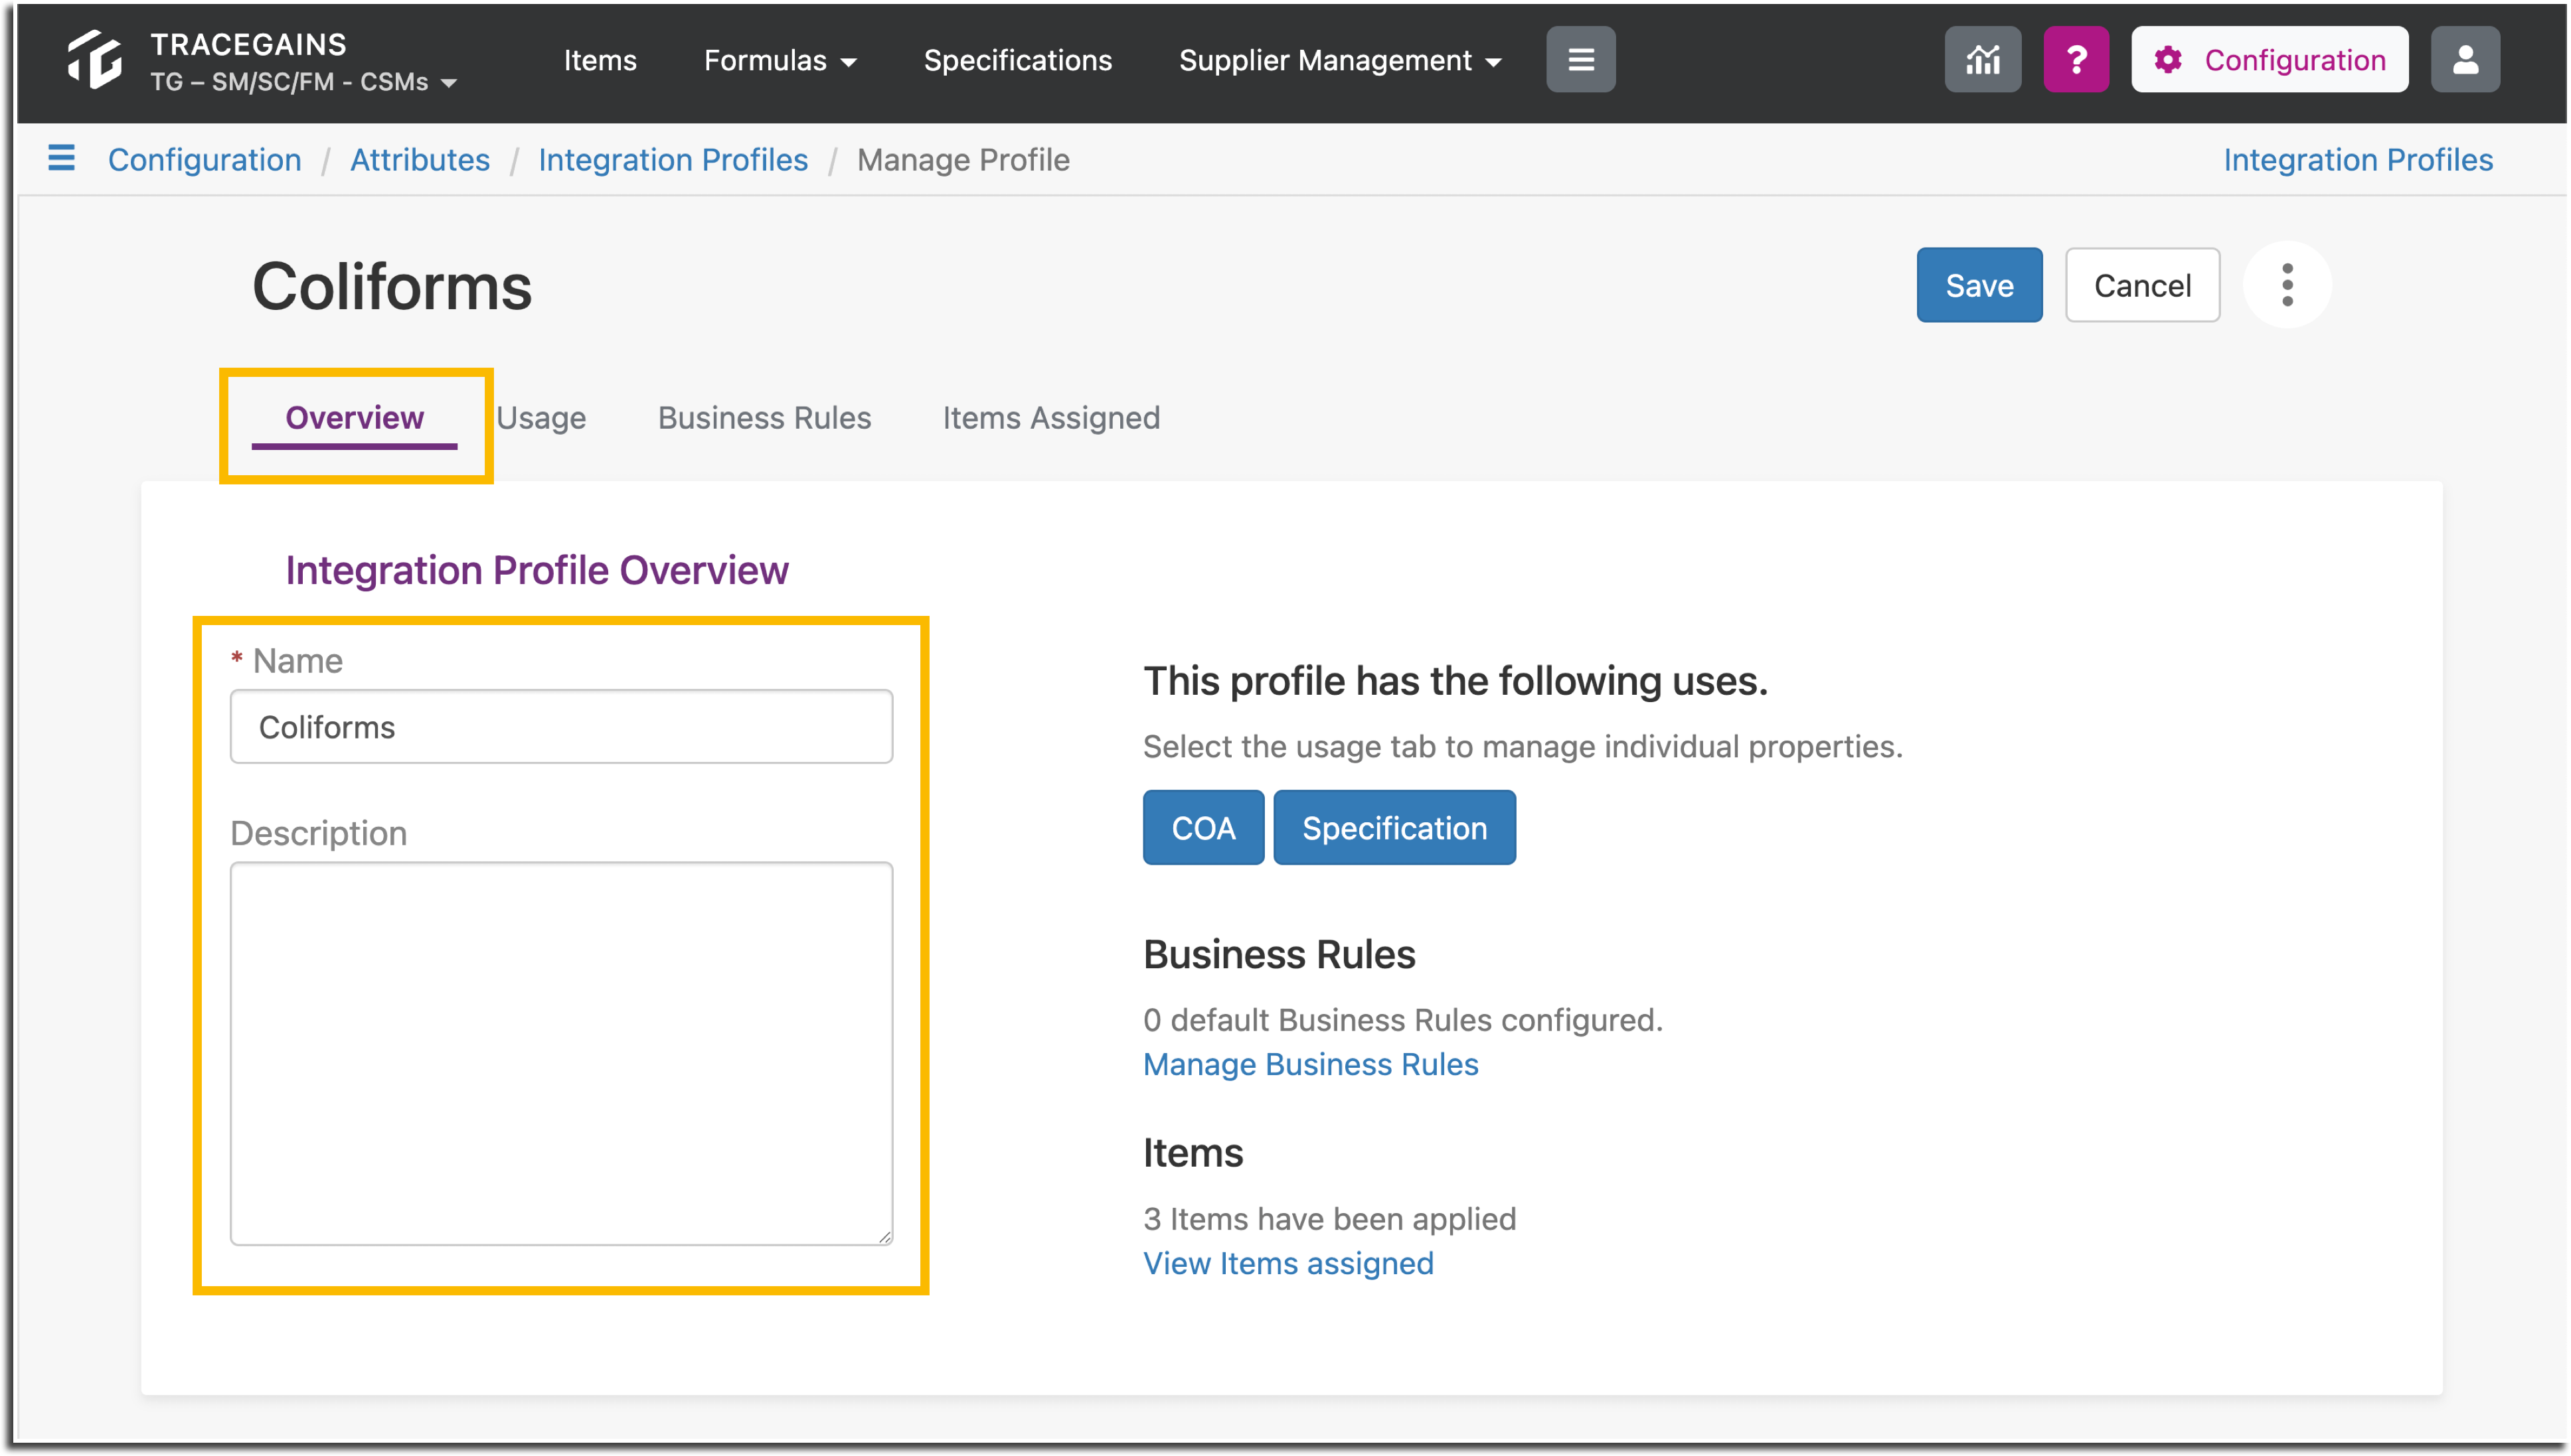
Task: Focus the Description text area
Action: coord(561,1054)
